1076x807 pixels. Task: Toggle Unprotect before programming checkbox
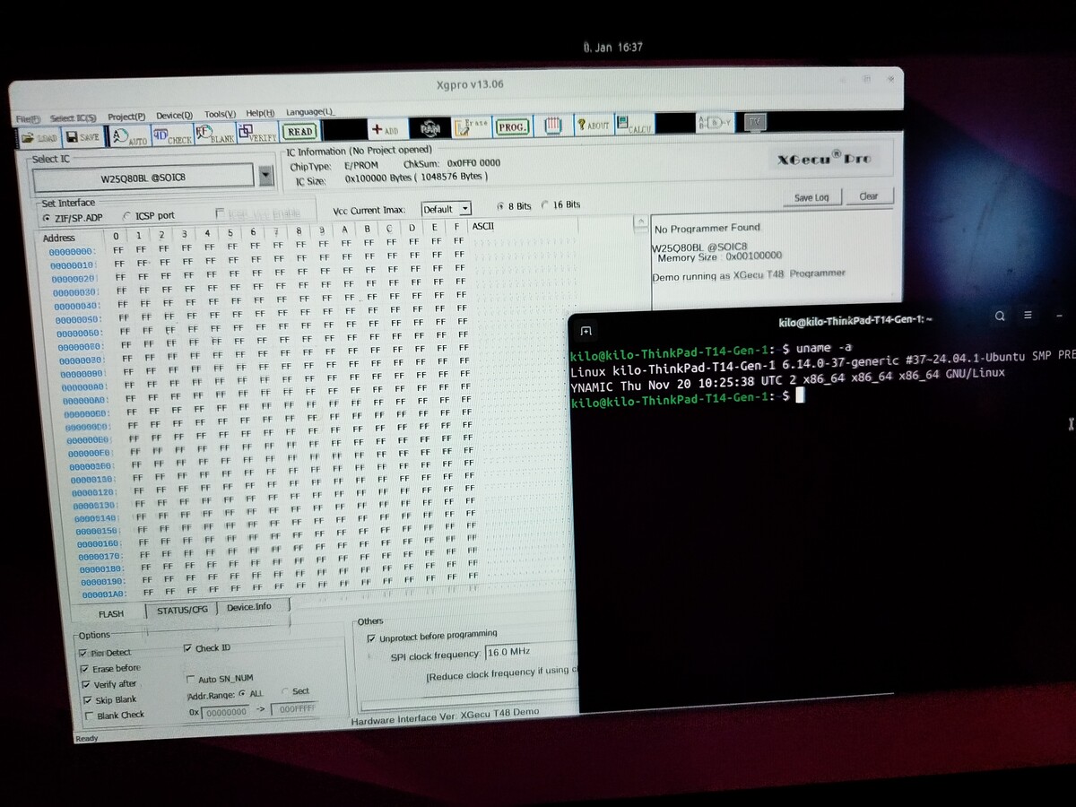tap(371, 638)
